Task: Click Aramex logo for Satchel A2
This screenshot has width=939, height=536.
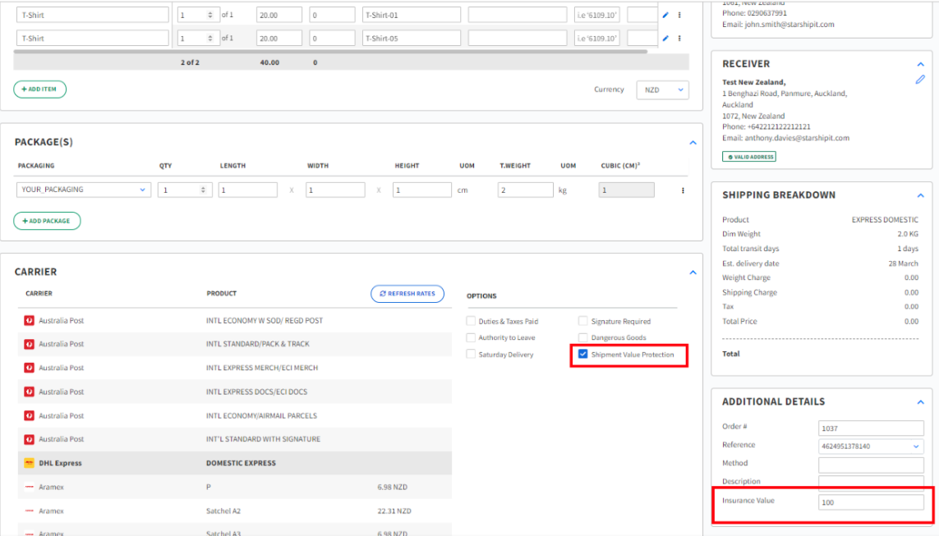Action: tap(29, 511)
